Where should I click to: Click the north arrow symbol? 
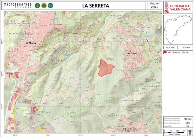(190, 132)
